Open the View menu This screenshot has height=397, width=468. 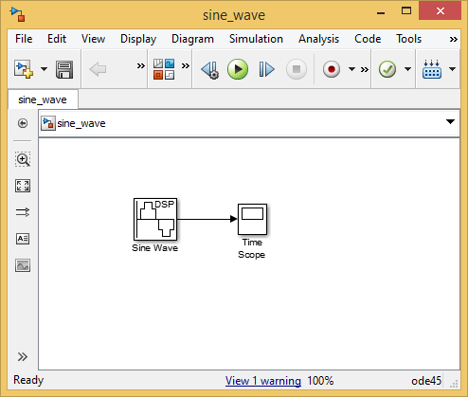click(93, 39)
